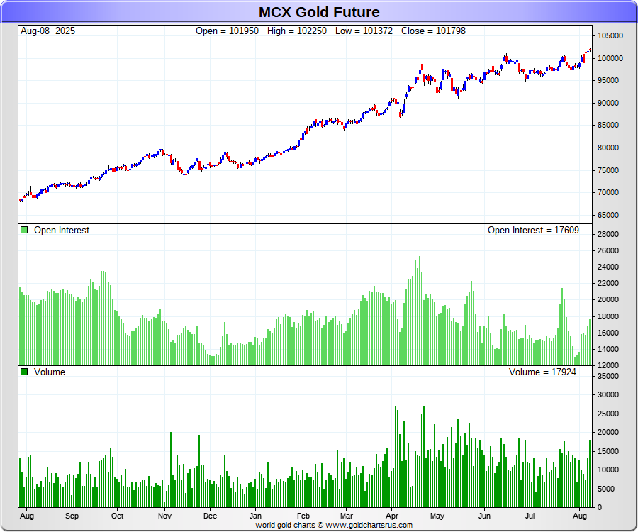Click the www.goldchartsrus.com credit text
The width and height of the screenshot is (638, 532).
[369, 526]
